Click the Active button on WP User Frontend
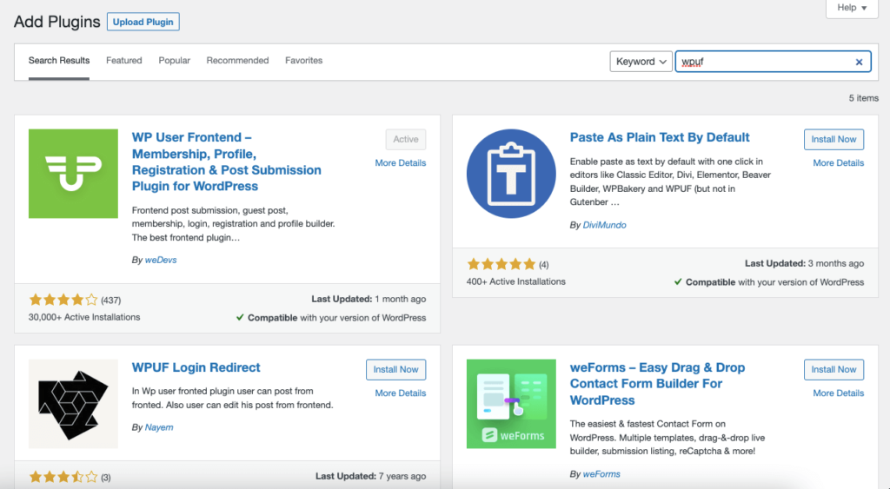The width and height of the screenshot is (890, 489). click(406, 140)
